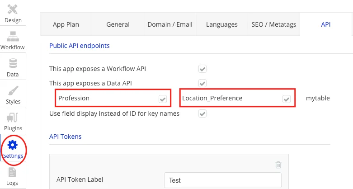Switch to the SEO / Metatags tab
The width and height of the screenshot is (353, 189).
coord(274,24)
